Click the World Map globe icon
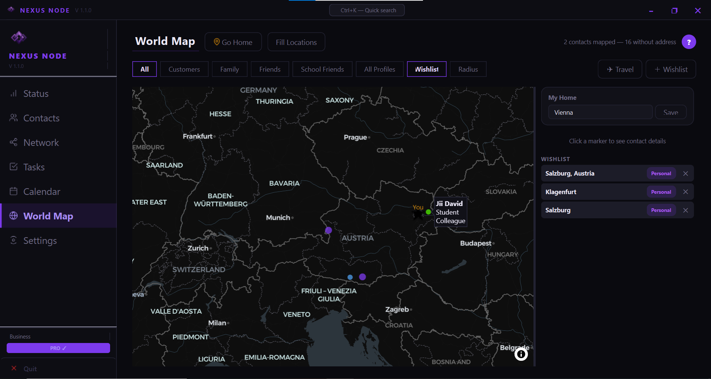 [x=13, y=216]
